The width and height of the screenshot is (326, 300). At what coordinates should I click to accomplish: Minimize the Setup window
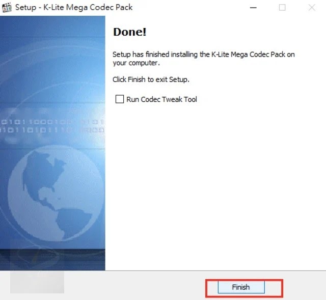click(x=253, y=8)
